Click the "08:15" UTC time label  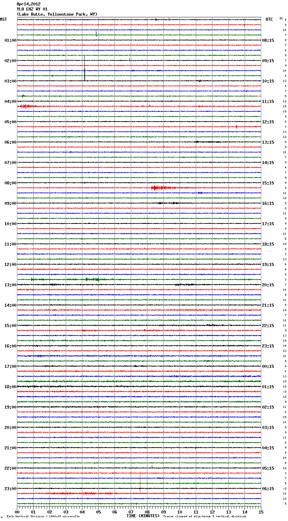click(x=268, y=40)
